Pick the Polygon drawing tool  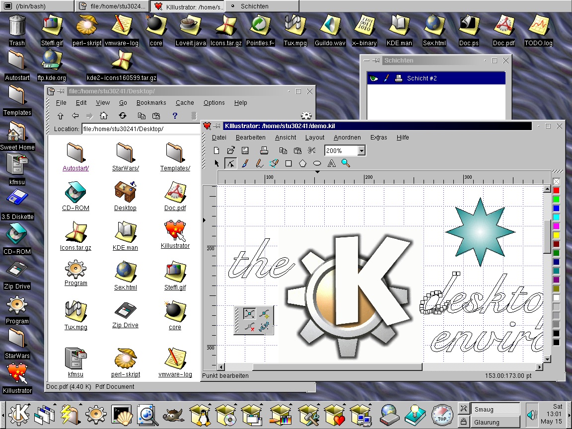[x=303, y=163]
